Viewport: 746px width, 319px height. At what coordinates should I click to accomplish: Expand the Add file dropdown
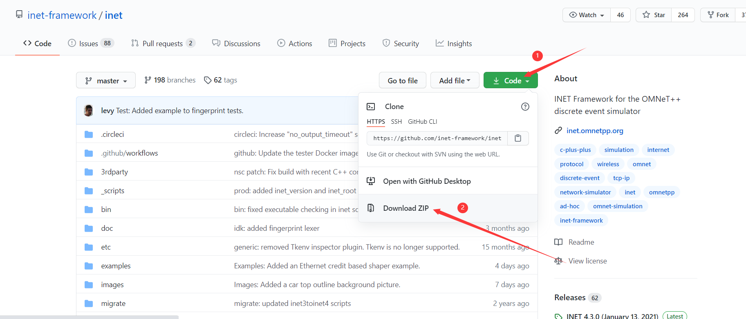click(x=455, y=80)
